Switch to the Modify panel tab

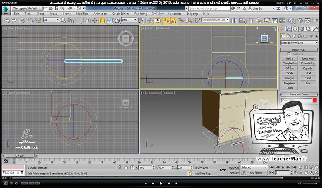[x=288, y=29]
